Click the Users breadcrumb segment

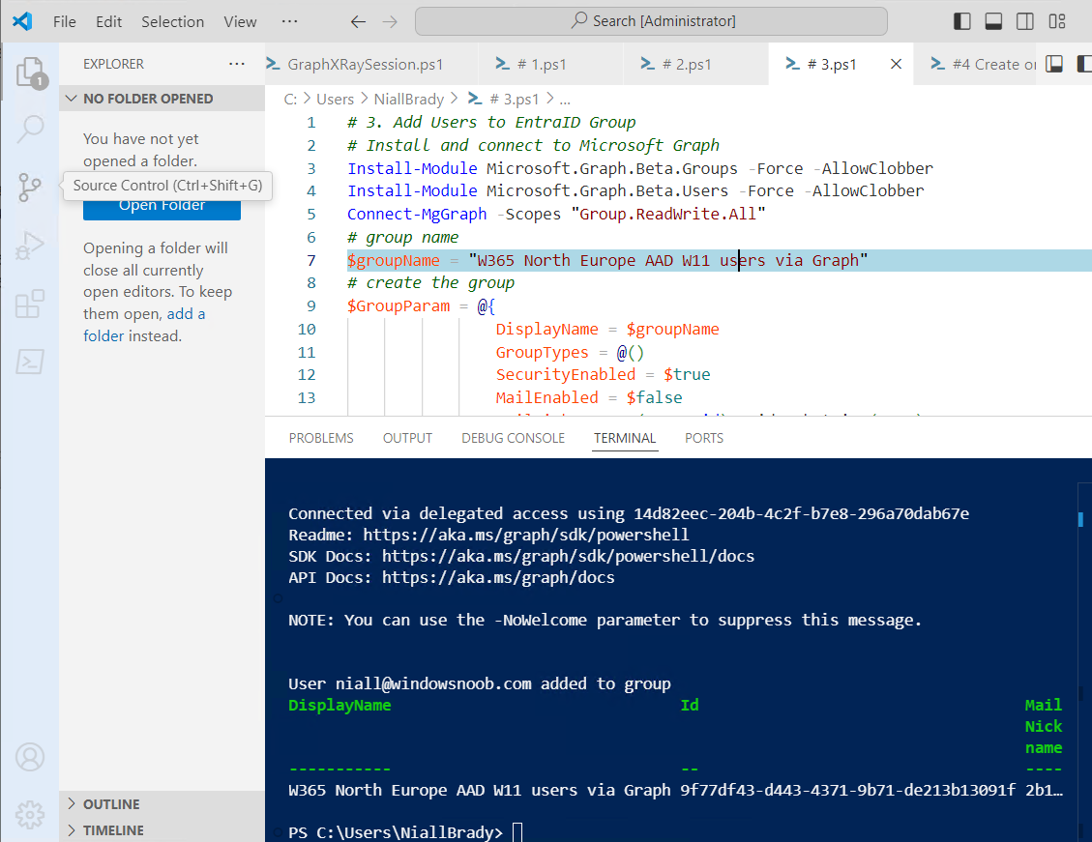point(335,100)
